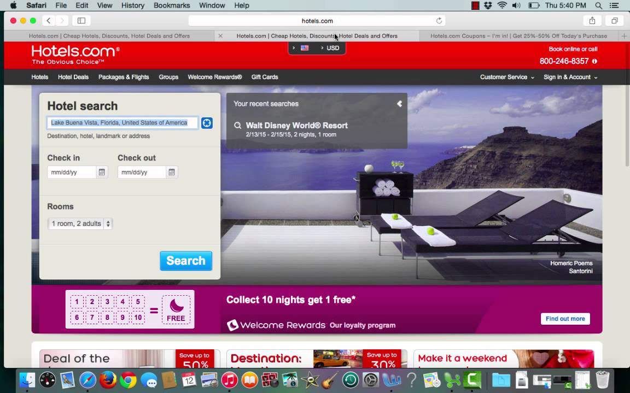630x393 pixels.
Task: Open the Make it a weekend banner
Action: pos(504,359)
